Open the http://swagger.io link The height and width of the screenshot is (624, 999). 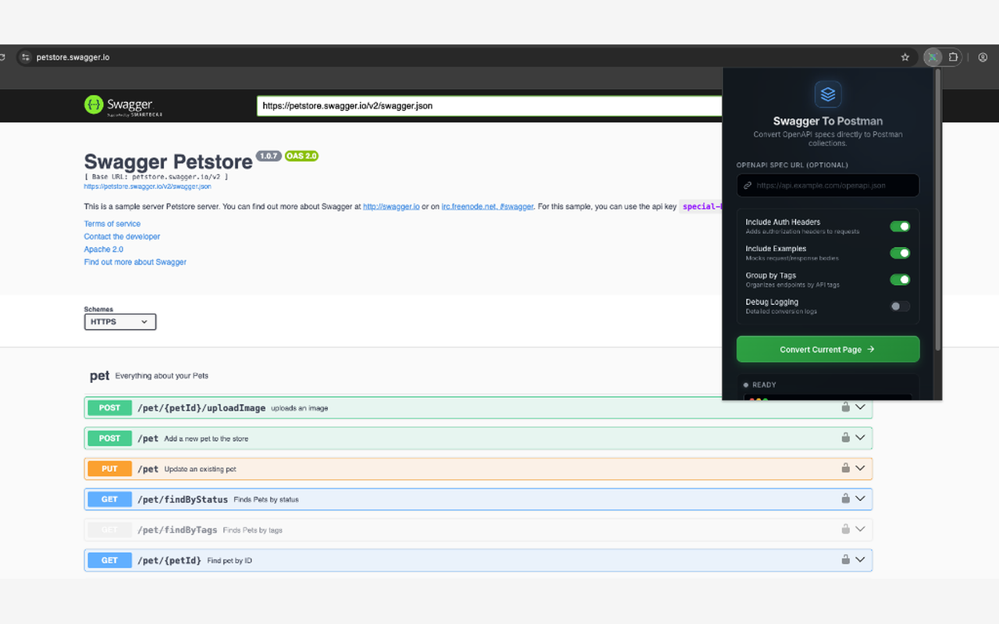[391, 207]
